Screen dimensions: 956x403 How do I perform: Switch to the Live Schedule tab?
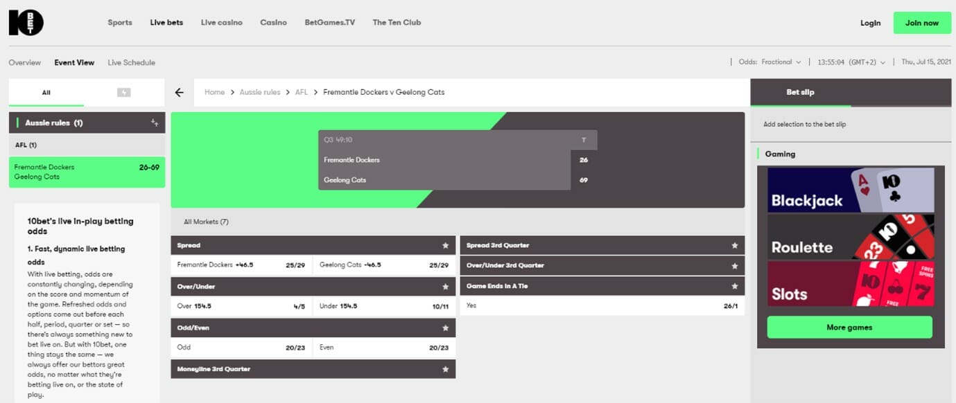click(132, 62)
